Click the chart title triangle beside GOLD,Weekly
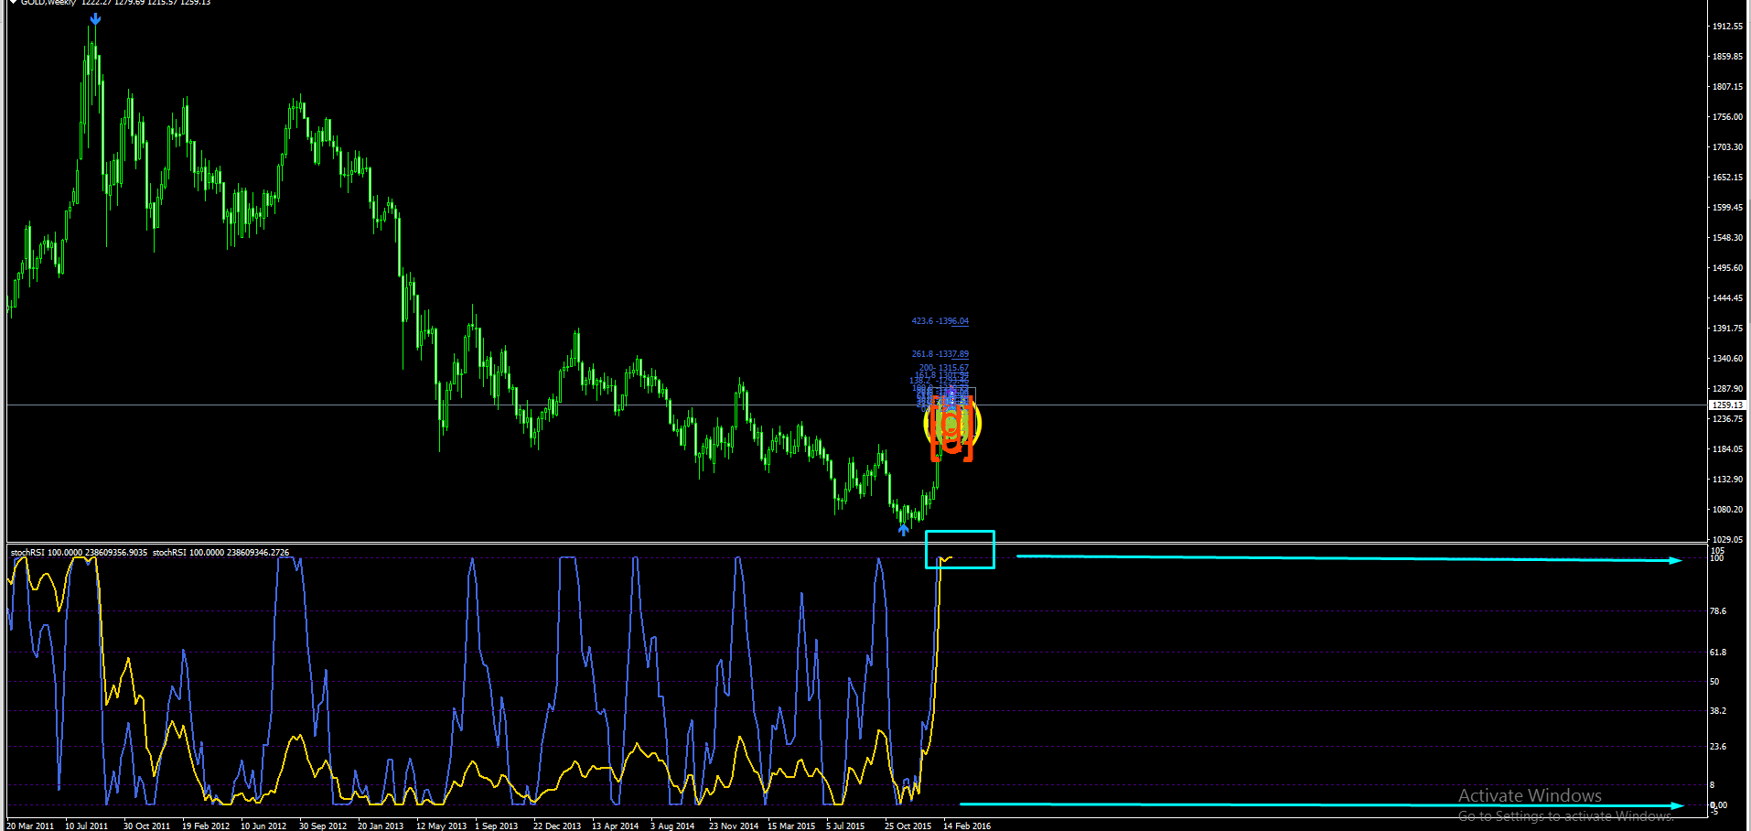 pos(14,3)
